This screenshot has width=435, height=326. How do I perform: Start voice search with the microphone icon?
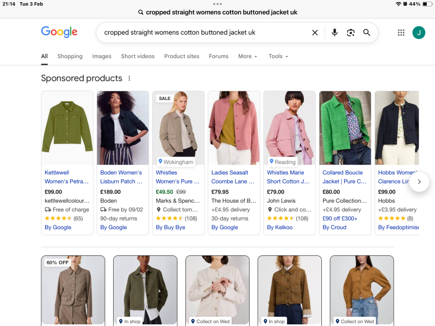pos(334,33)
